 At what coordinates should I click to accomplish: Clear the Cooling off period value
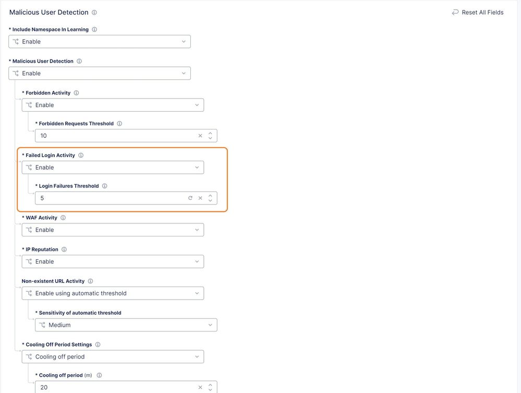coord(200,387)
